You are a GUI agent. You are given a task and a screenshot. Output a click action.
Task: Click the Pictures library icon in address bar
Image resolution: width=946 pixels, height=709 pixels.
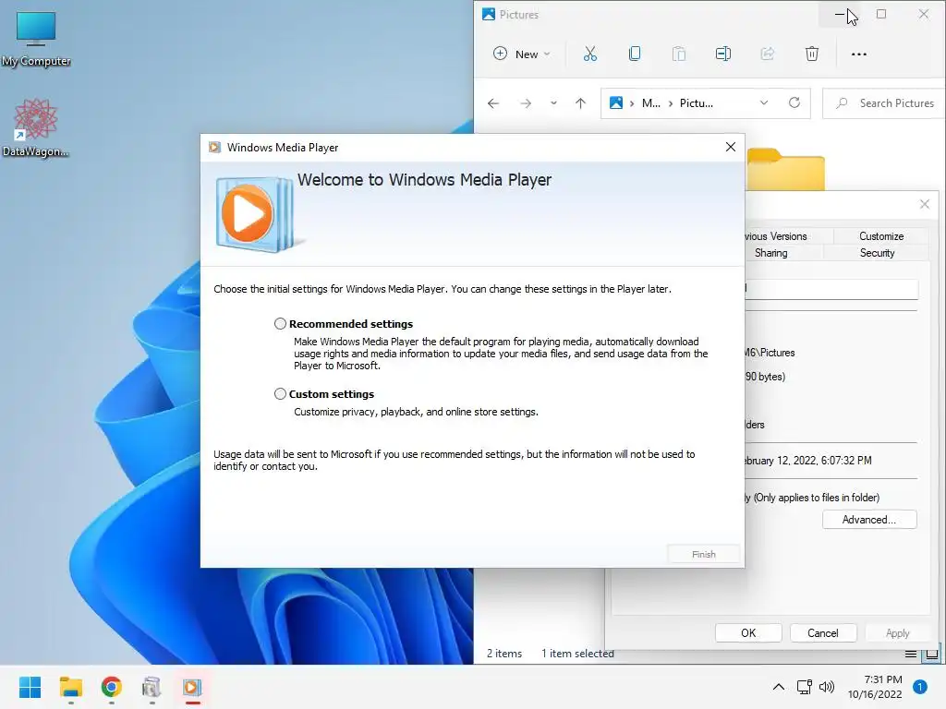616,103
